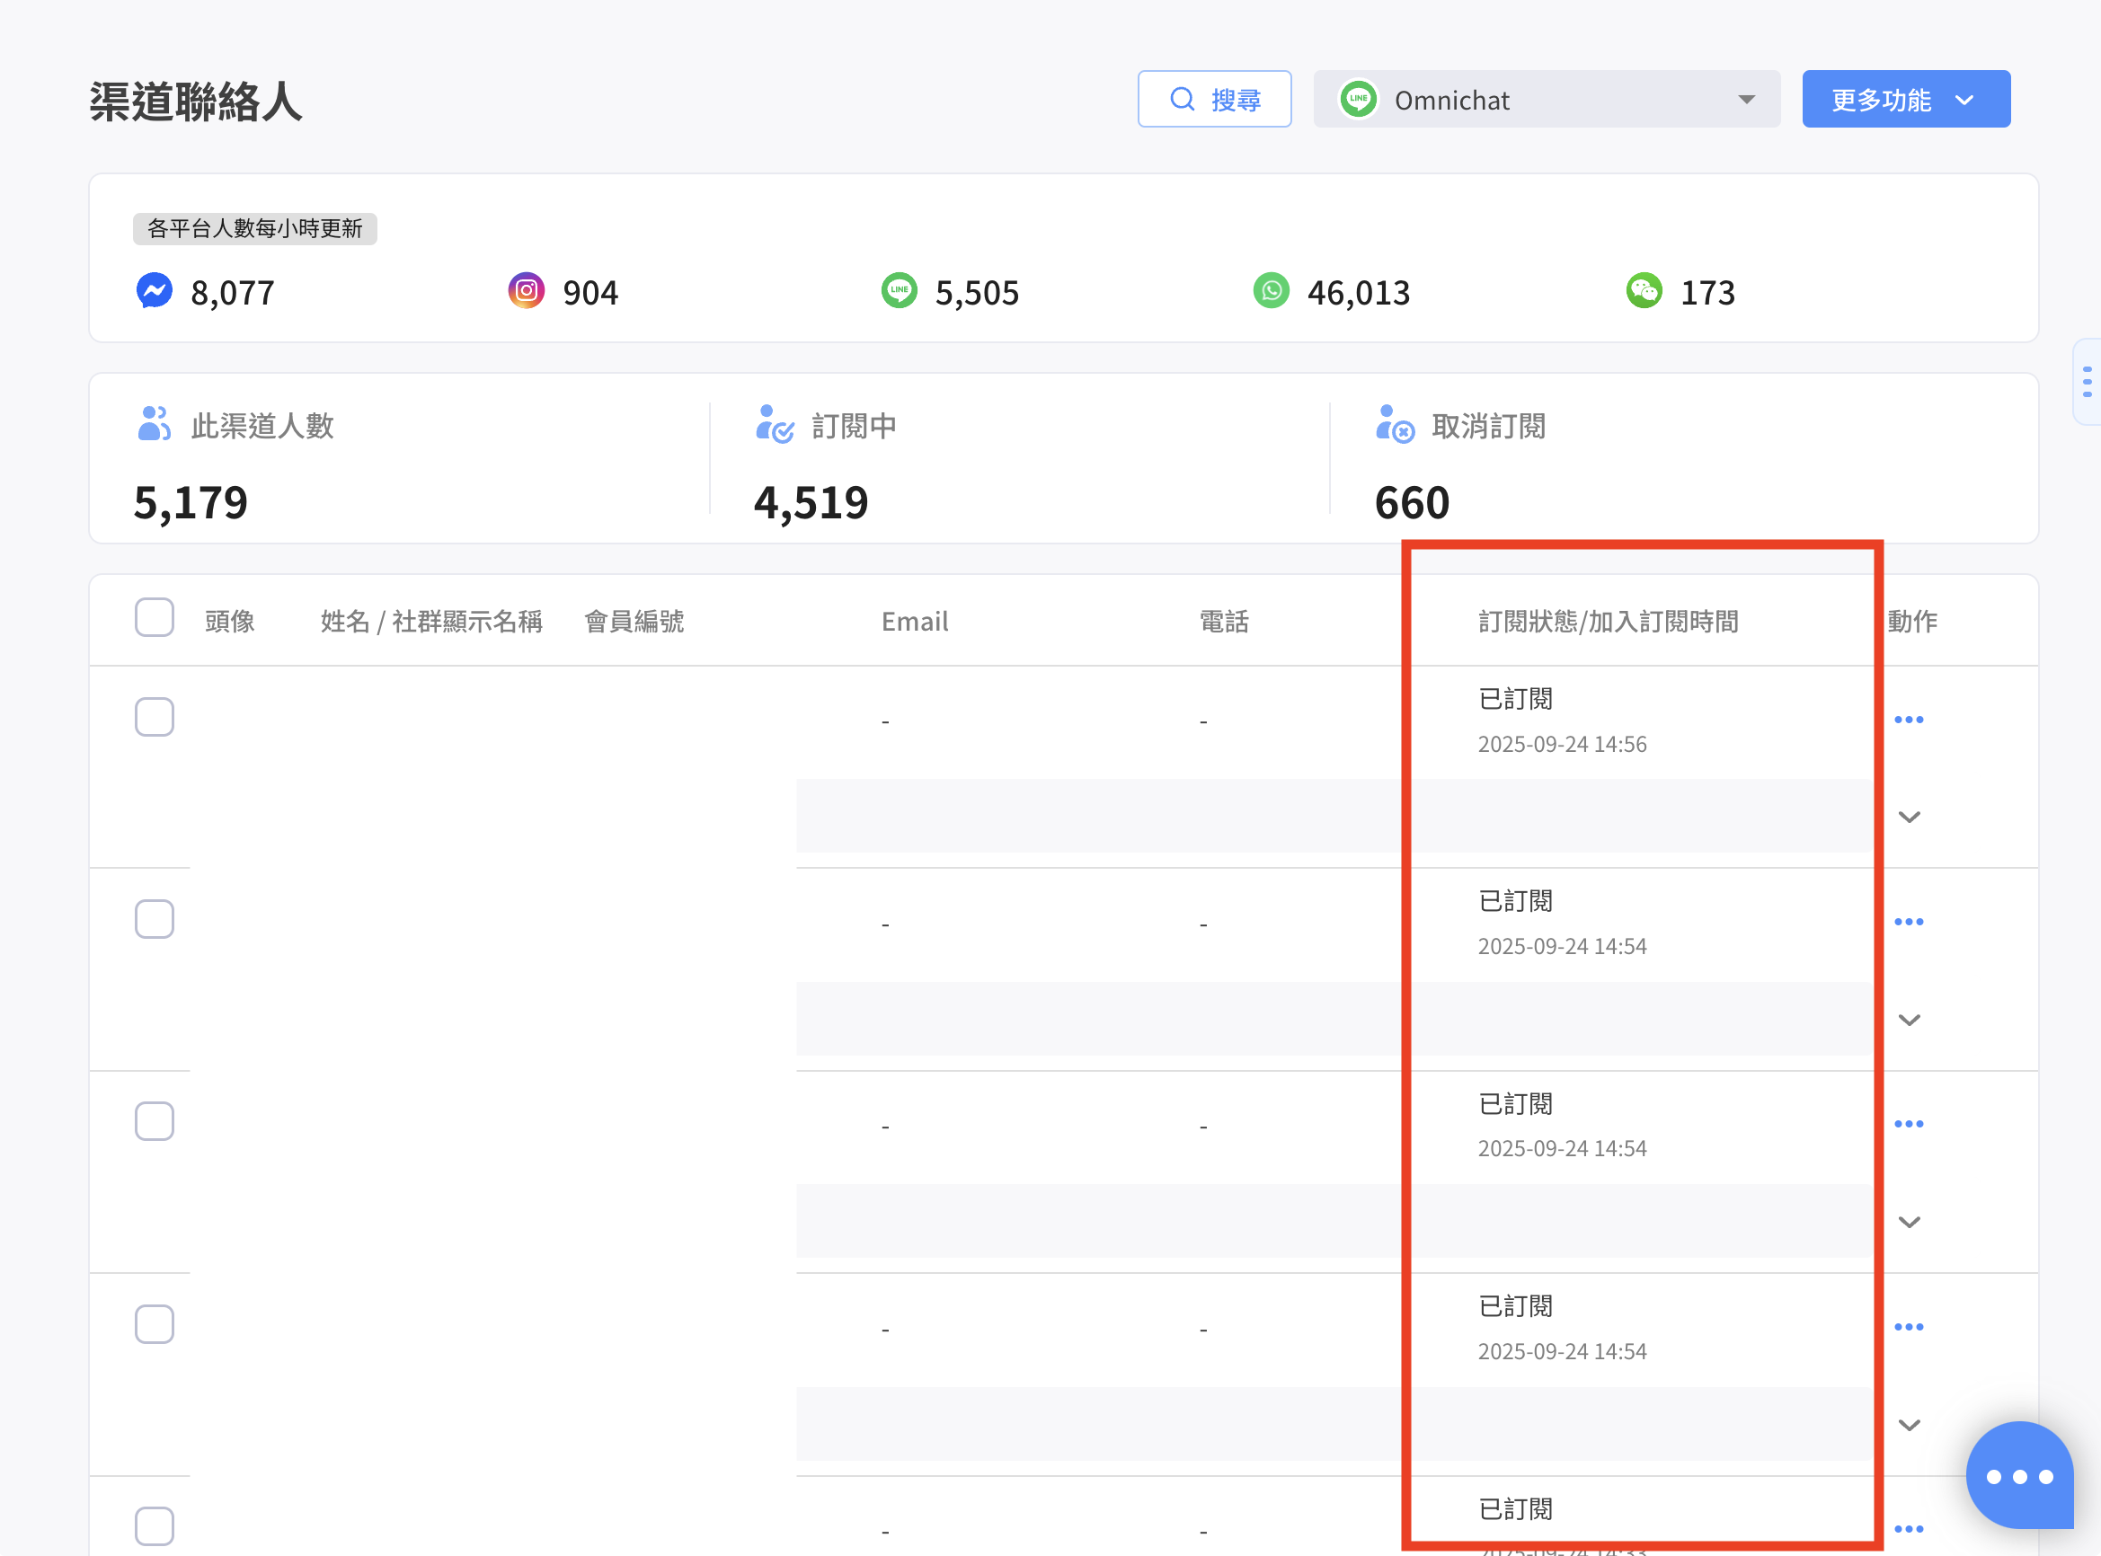Image resolution: width=2101 pixels, height=1556 pixels.
Task: Open the Omnichat channel dropdown
Action: [1546, 100]
